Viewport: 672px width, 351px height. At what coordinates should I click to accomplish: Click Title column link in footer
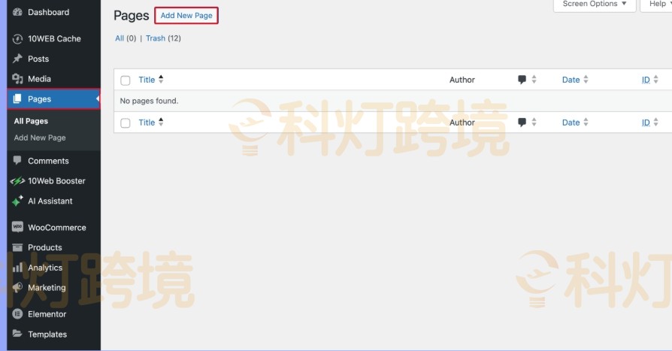coord(147,123)
